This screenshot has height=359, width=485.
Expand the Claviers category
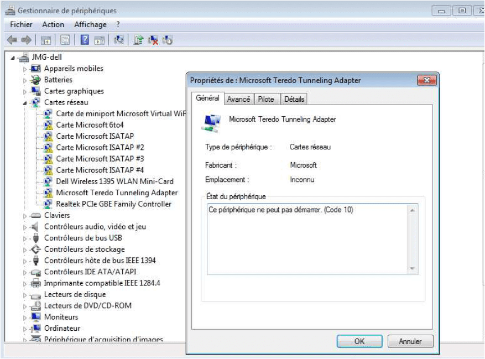coord(25,216)
